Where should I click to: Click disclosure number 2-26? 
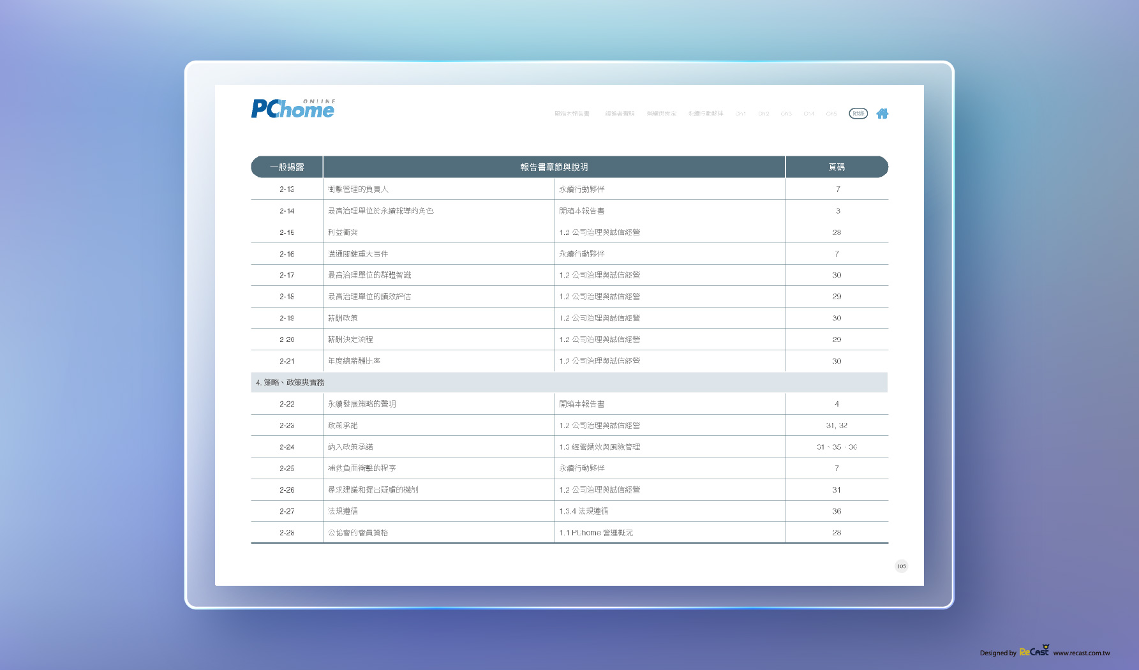pos(287,490)
